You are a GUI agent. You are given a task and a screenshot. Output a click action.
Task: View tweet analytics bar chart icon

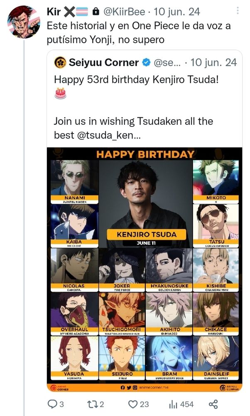(173, 404)
